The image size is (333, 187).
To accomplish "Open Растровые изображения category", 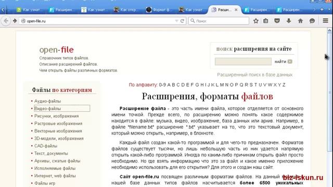I will point(58,124).
